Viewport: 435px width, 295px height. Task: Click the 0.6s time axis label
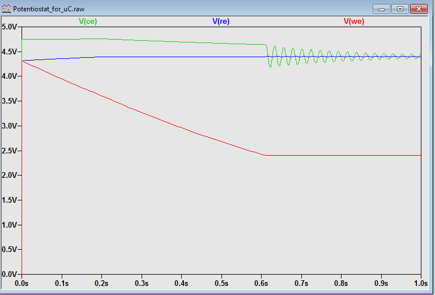tap(261, 283)
